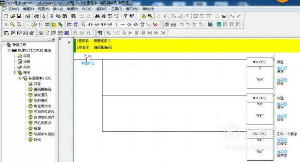
Task: Click the first MOV(021) instruction box
Action: (x=260, y=73)
